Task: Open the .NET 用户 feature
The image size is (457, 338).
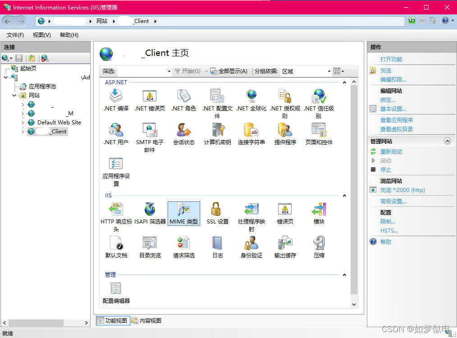Action: point(116,134)
